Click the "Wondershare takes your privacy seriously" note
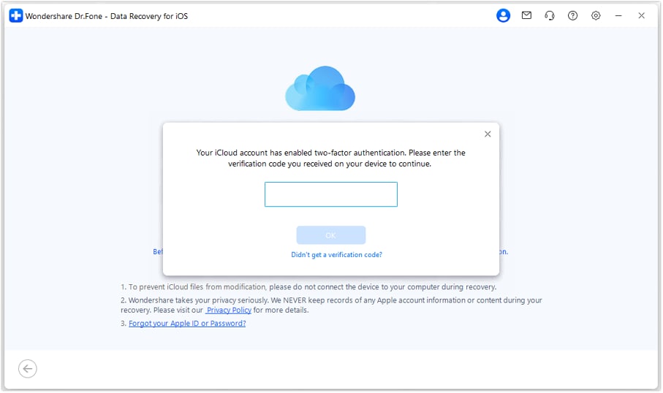Screen dimensions: 663x393 click(331, 305)
